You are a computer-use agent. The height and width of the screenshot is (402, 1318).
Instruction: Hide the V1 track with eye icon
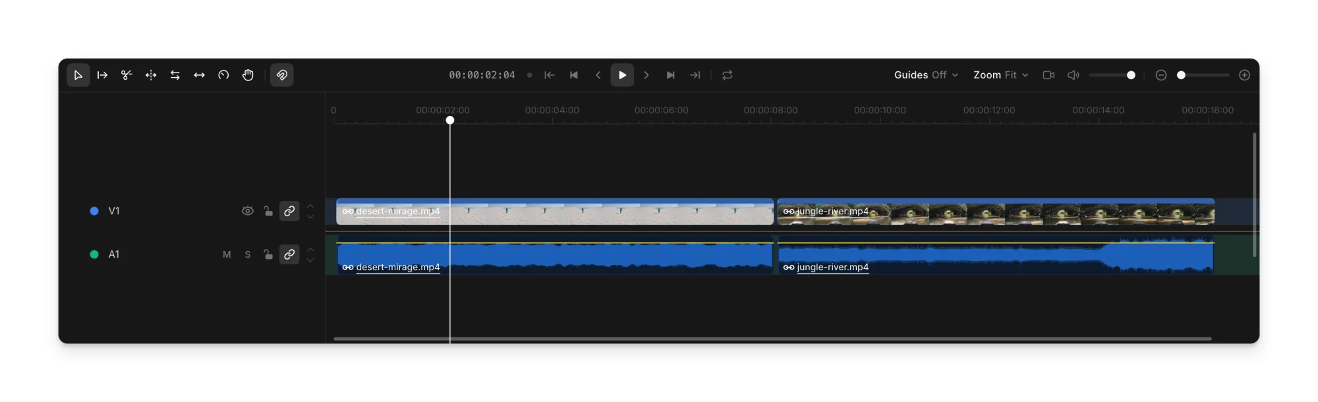(x=248, y=211)
